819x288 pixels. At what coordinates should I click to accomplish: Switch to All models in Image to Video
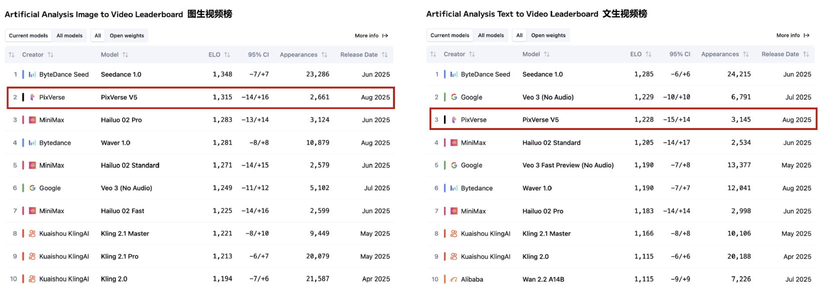pyautogui.click(x=70, y=36)
